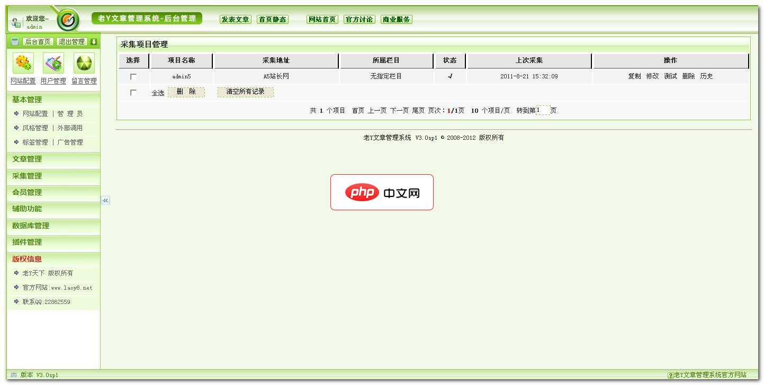Open 官方讨论 in the top navigation
The height and width of the screenshot is (385, 764).
359,19
